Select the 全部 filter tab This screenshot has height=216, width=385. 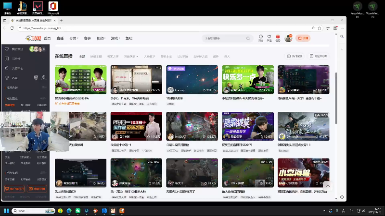click(82, 56)
